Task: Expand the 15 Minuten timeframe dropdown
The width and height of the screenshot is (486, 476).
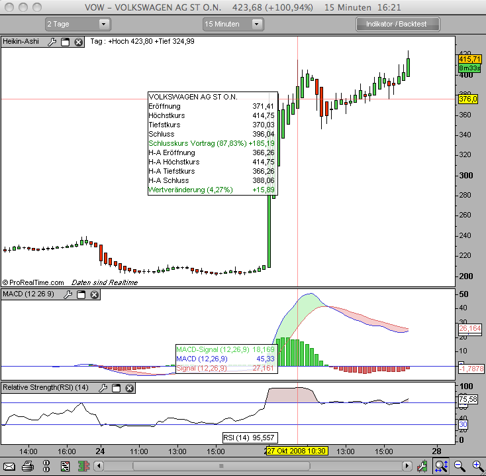Action: pyautogui.click(x=233, y=25)
